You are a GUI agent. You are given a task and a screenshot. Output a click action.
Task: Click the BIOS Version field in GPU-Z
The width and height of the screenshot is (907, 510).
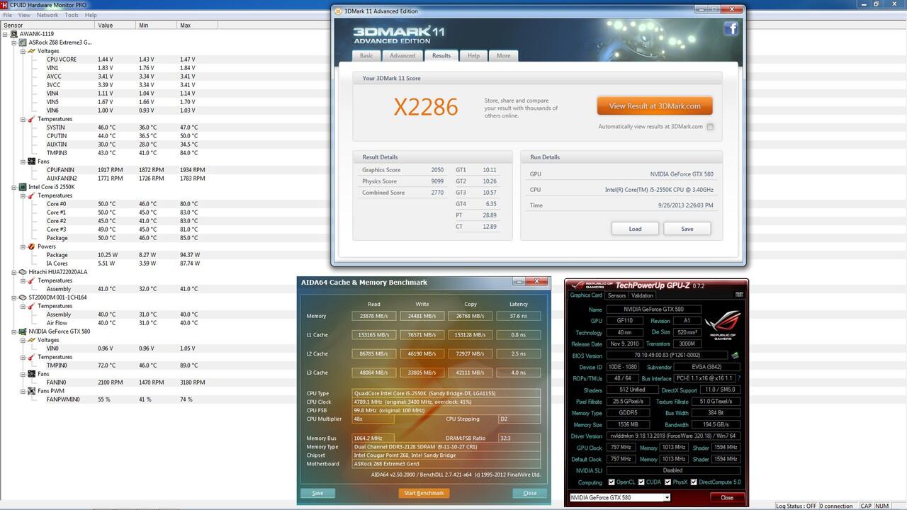[x=667, y=356]
